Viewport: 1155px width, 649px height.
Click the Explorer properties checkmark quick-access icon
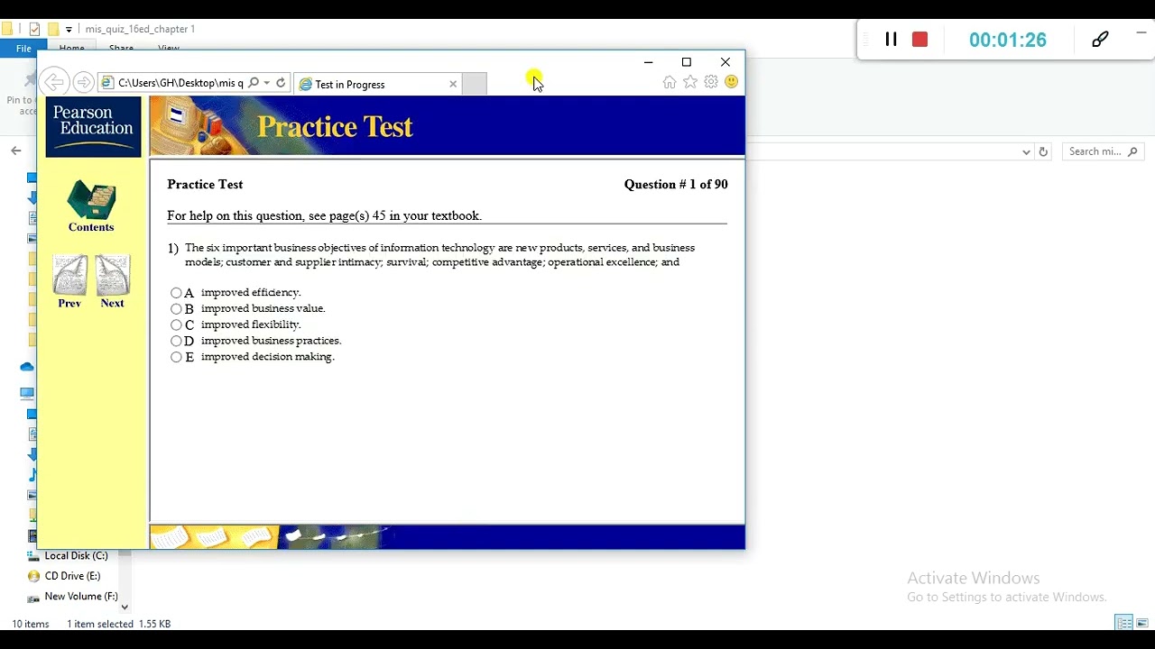[x=34, y=29]
